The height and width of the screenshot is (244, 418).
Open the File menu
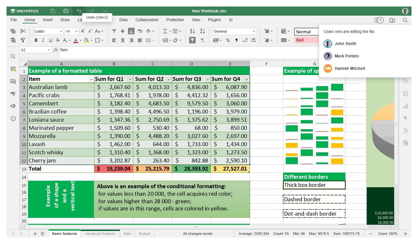pos(14,20)
